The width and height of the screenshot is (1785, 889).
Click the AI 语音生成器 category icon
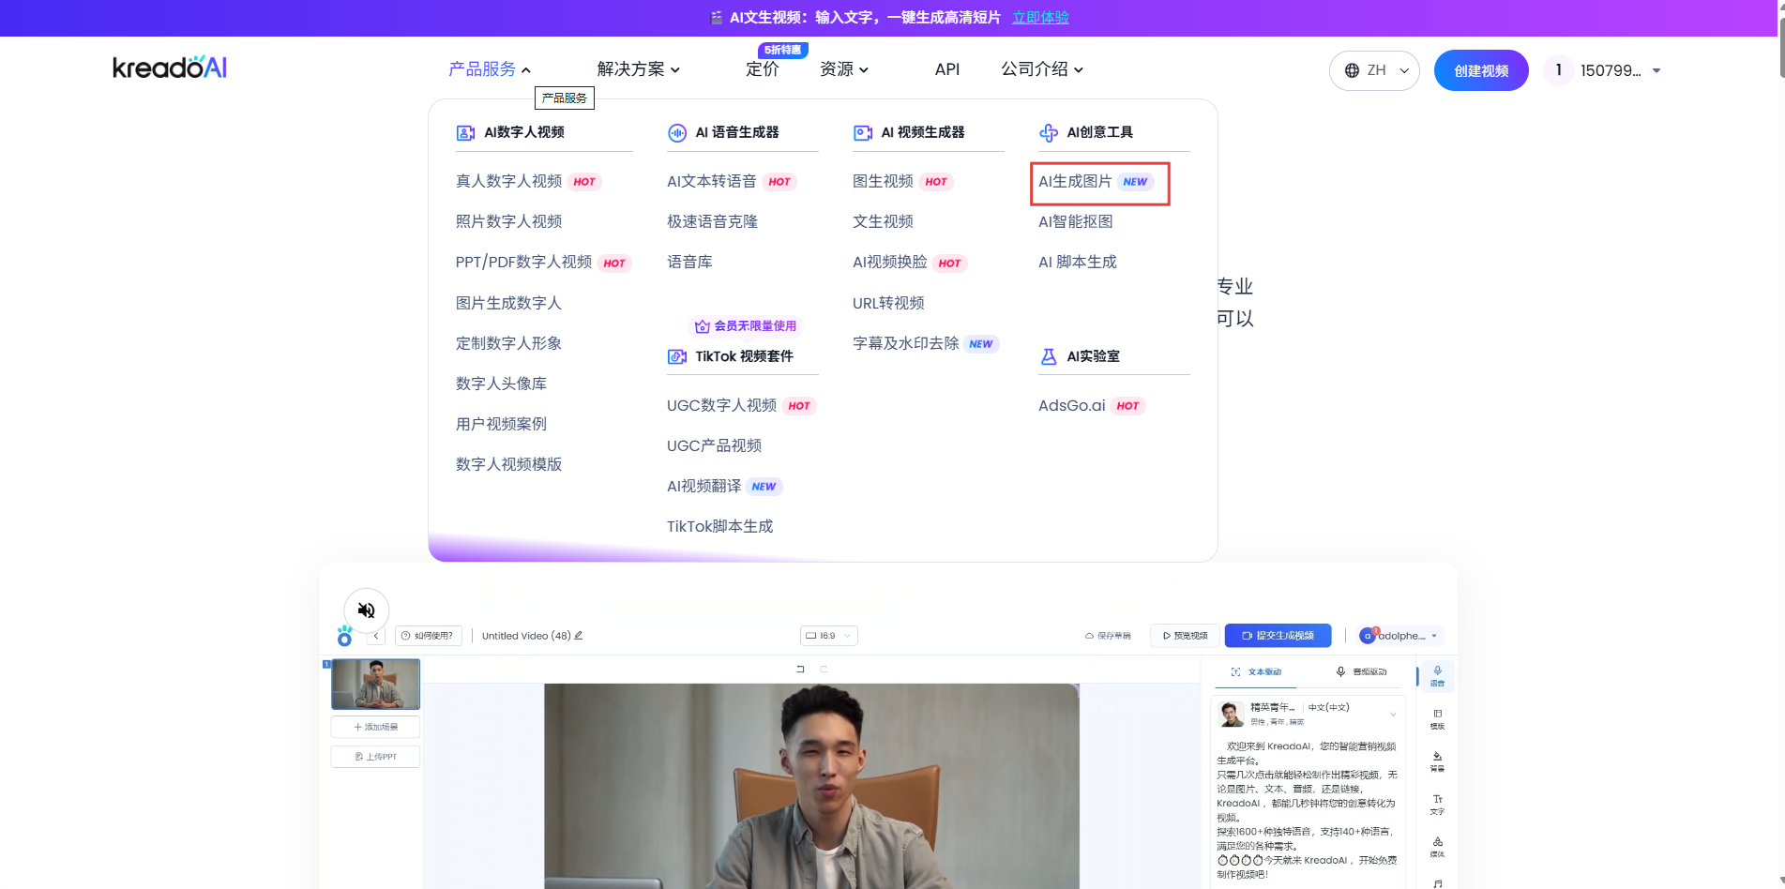point(676,133)
